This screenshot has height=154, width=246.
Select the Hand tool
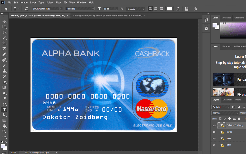click(x=4, y=126)
